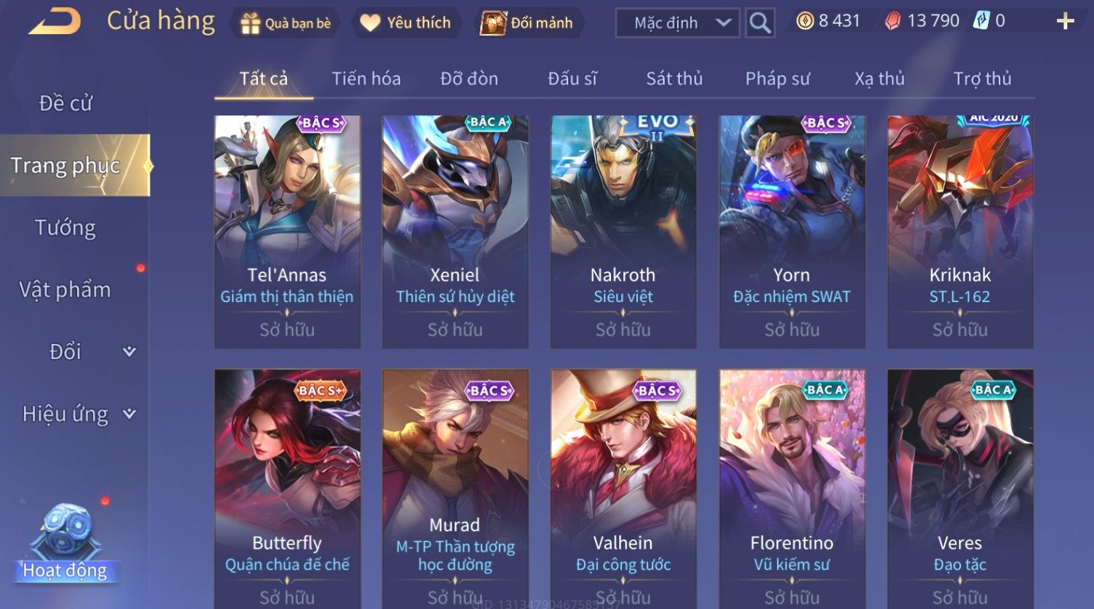1094x609 pixels.
Task: Open Vật phẩm in the sidebar
Action: click(65, 290)
